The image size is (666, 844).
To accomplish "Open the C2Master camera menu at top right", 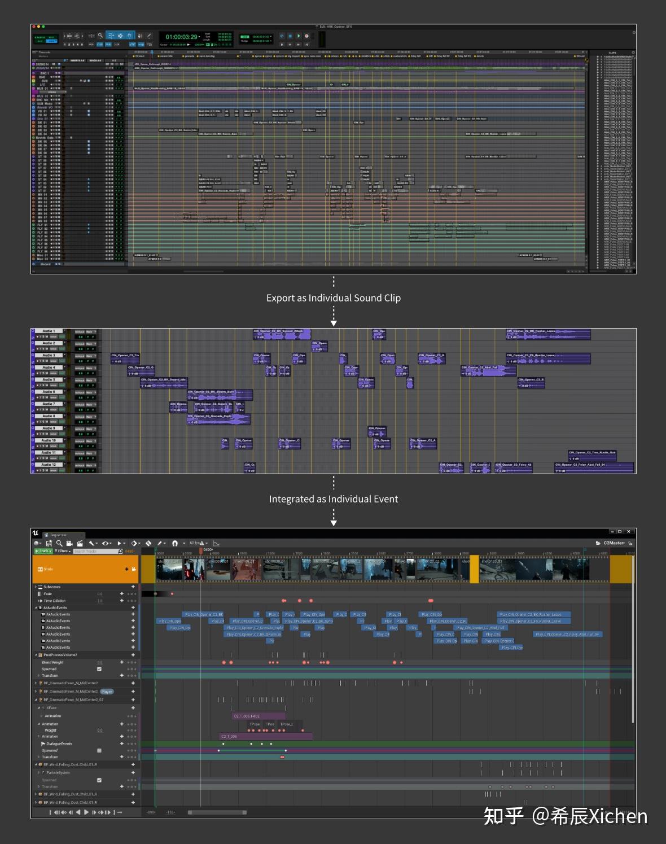I will coord(614,543).
